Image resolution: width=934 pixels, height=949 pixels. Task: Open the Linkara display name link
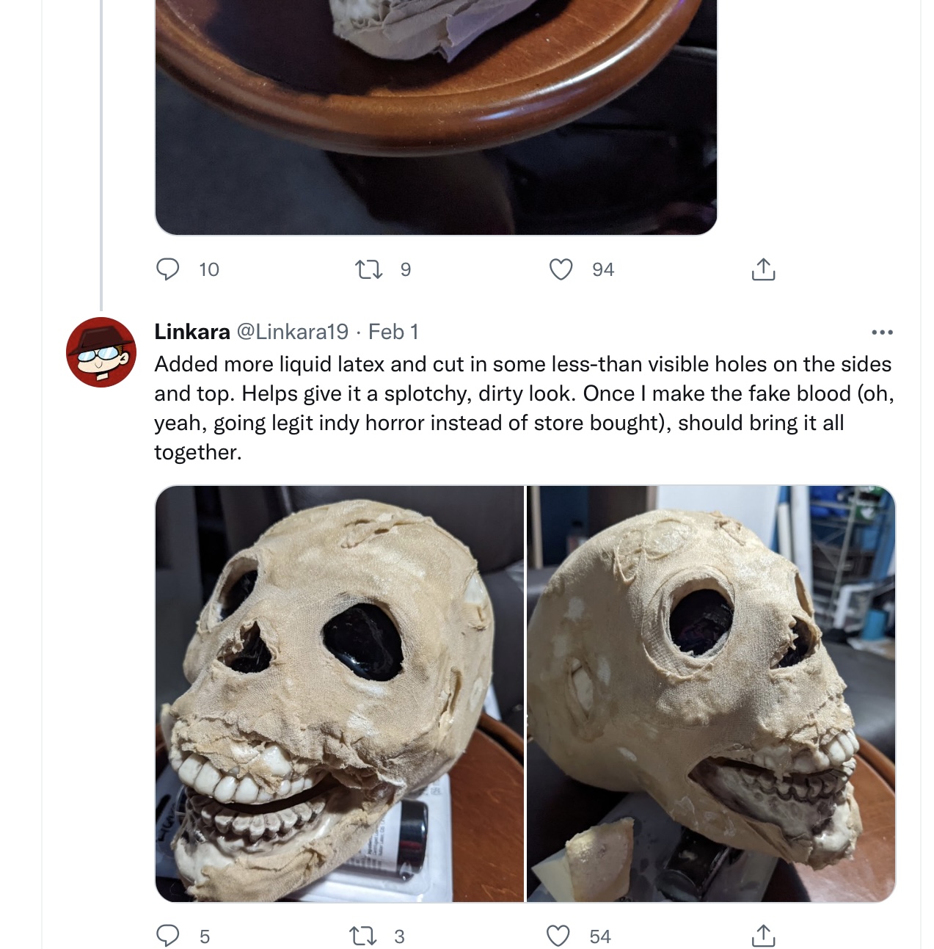point(192,332)
